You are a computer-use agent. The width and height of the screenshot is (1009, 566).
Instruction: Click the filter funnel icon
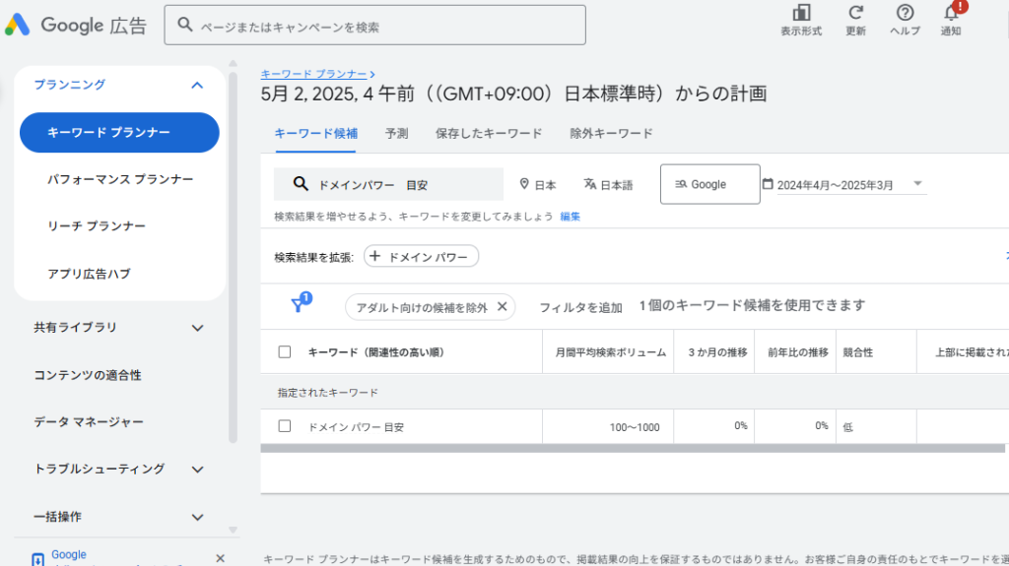299,303
